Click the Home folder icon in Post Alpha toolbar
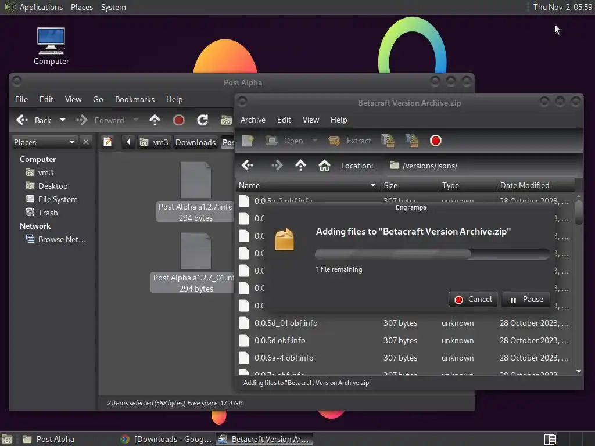This screenshot has width=595, height=446. click(226, 121)
